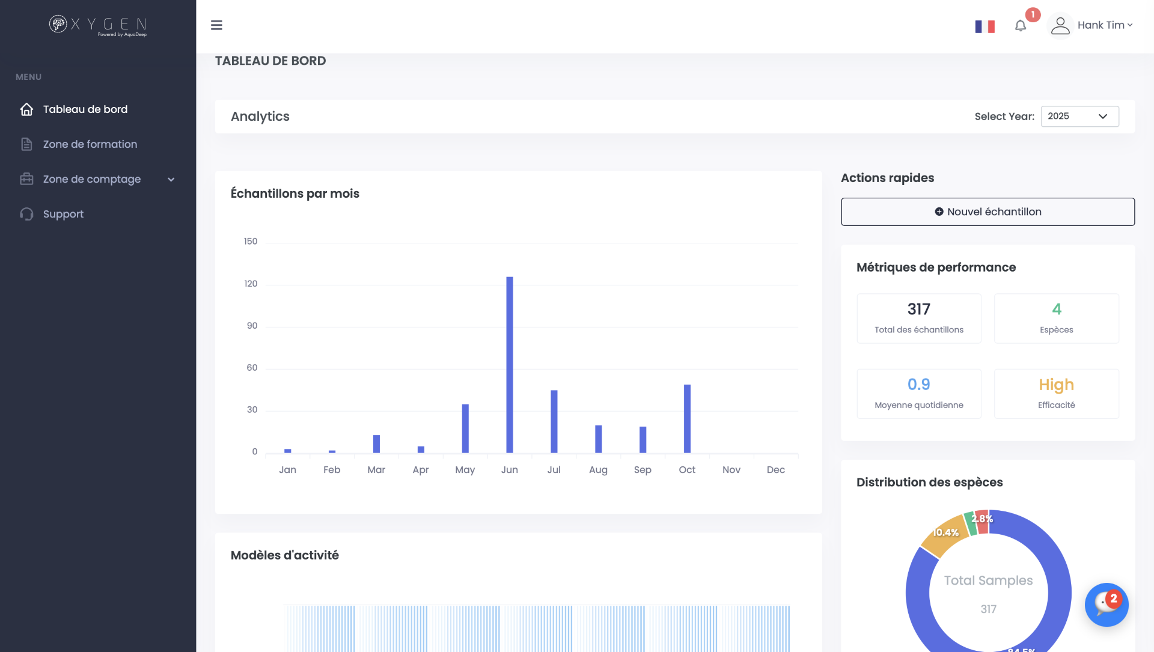The height and width of the screenshot is (652, 1154).
Task: Click the October bar in the chart
Action: [x=687, y=418]
